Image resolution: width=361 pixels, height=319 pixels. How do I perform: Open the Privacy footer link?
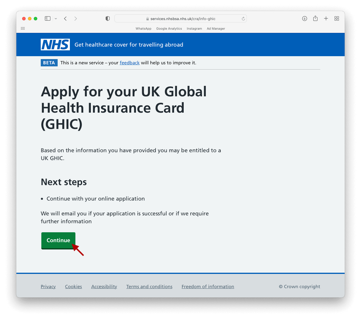[x=48, y=286]
